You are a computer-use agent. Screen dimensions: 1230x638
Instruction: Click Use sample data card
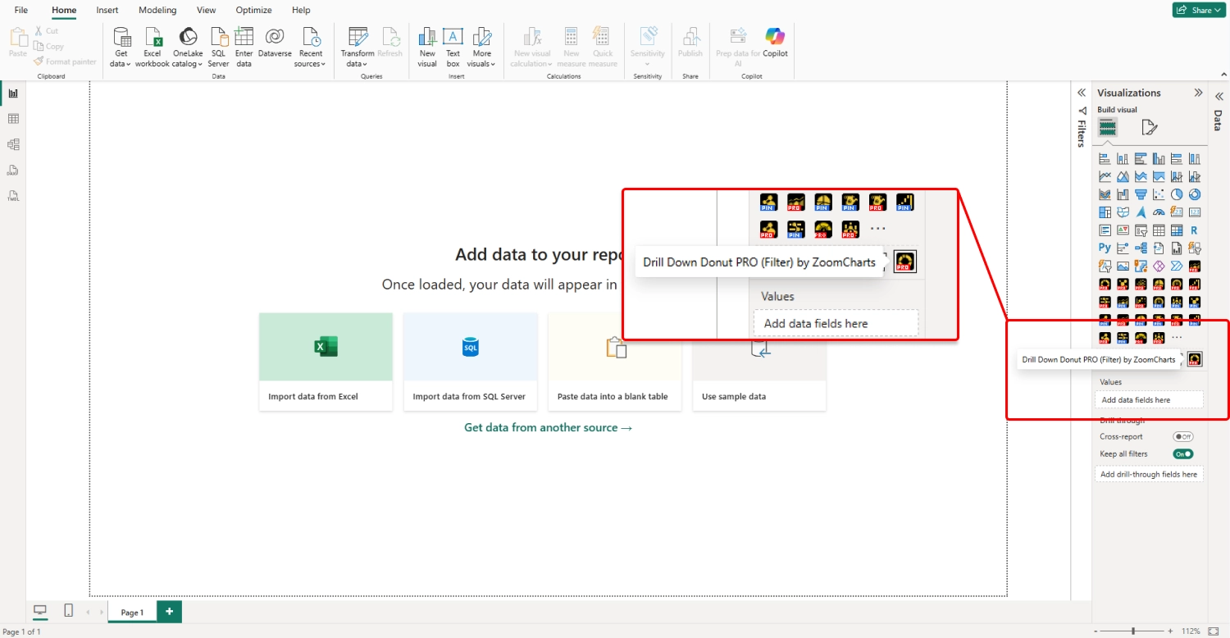759,362
